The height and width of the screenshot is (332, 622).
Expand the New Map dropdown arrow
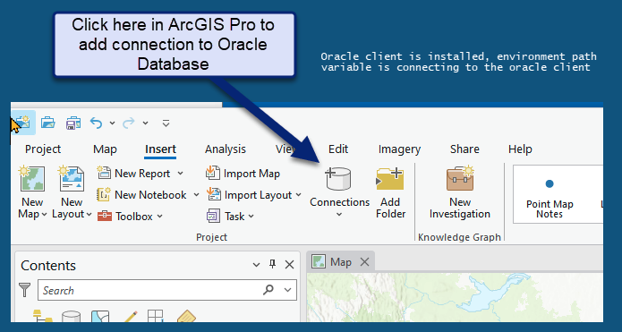[x=44, y=215]
